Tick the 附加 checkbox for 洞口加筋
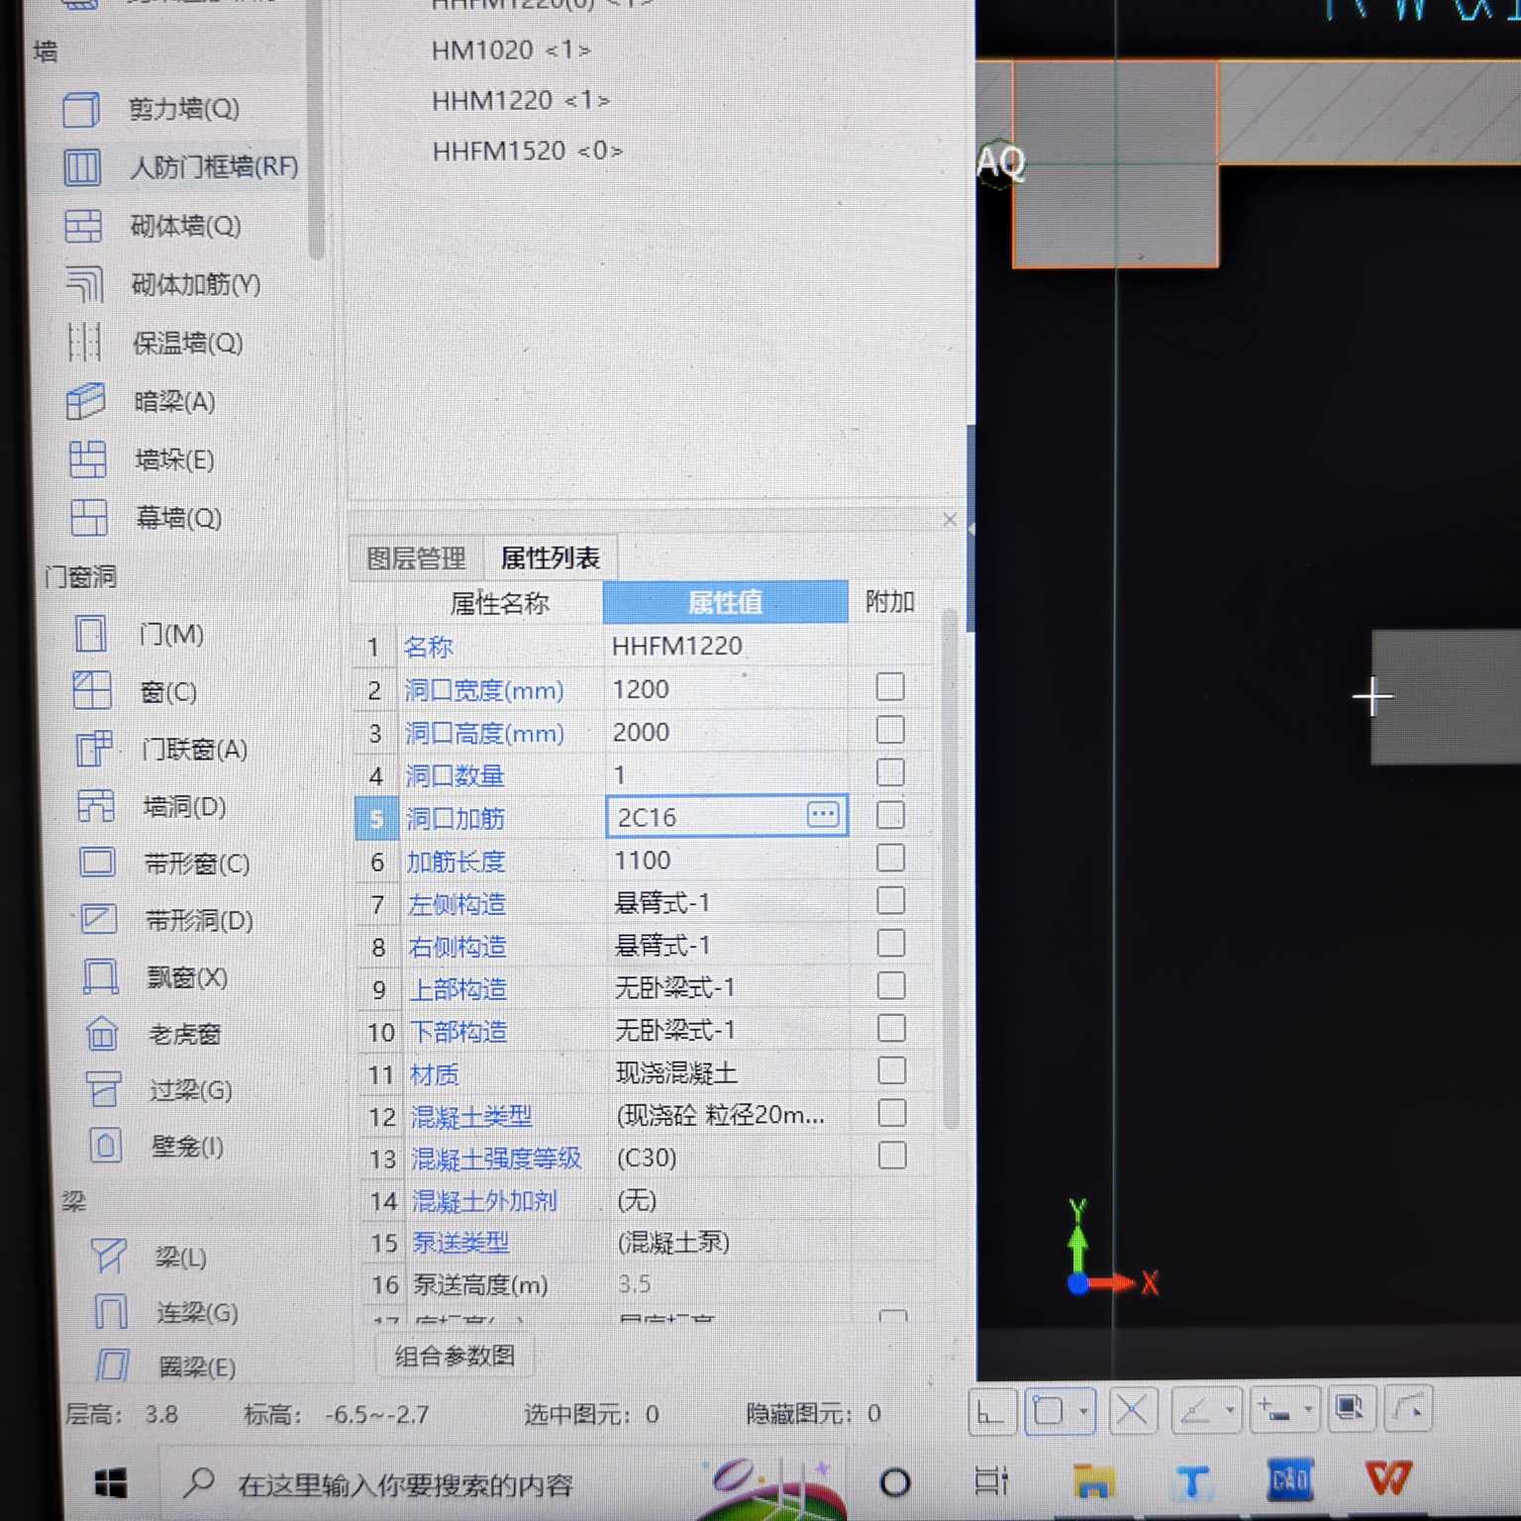1521x1521 pixels. coord(890,815)
